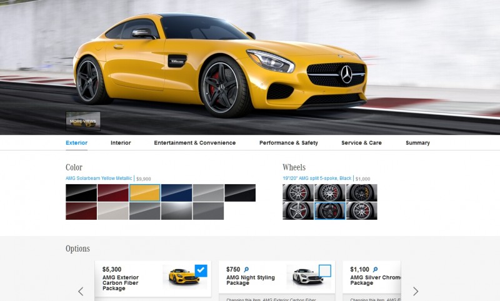Choose the blue color swatch

(x=177, y=193)
